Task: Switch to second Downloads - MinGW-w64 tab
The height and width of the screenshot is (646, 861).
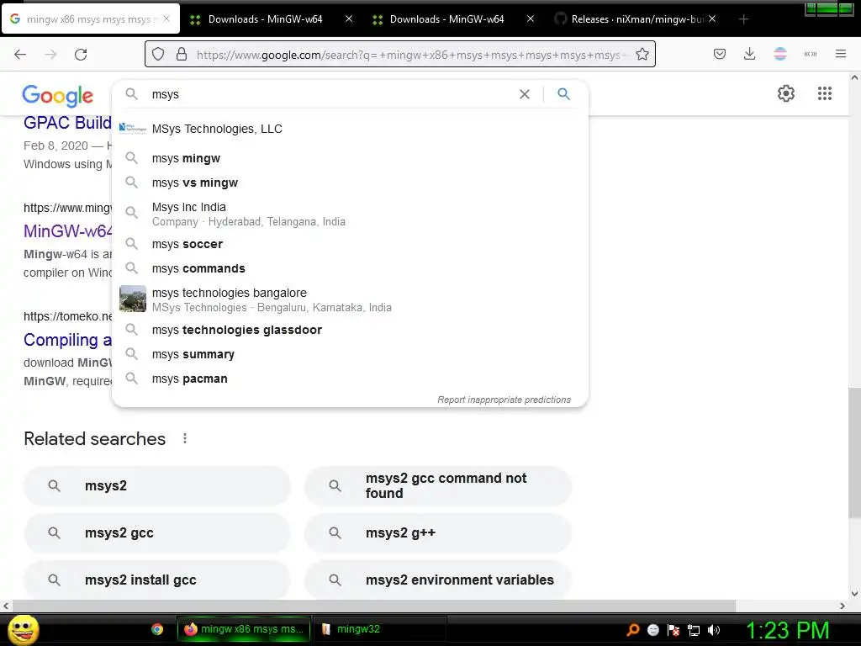Action: 446,19
